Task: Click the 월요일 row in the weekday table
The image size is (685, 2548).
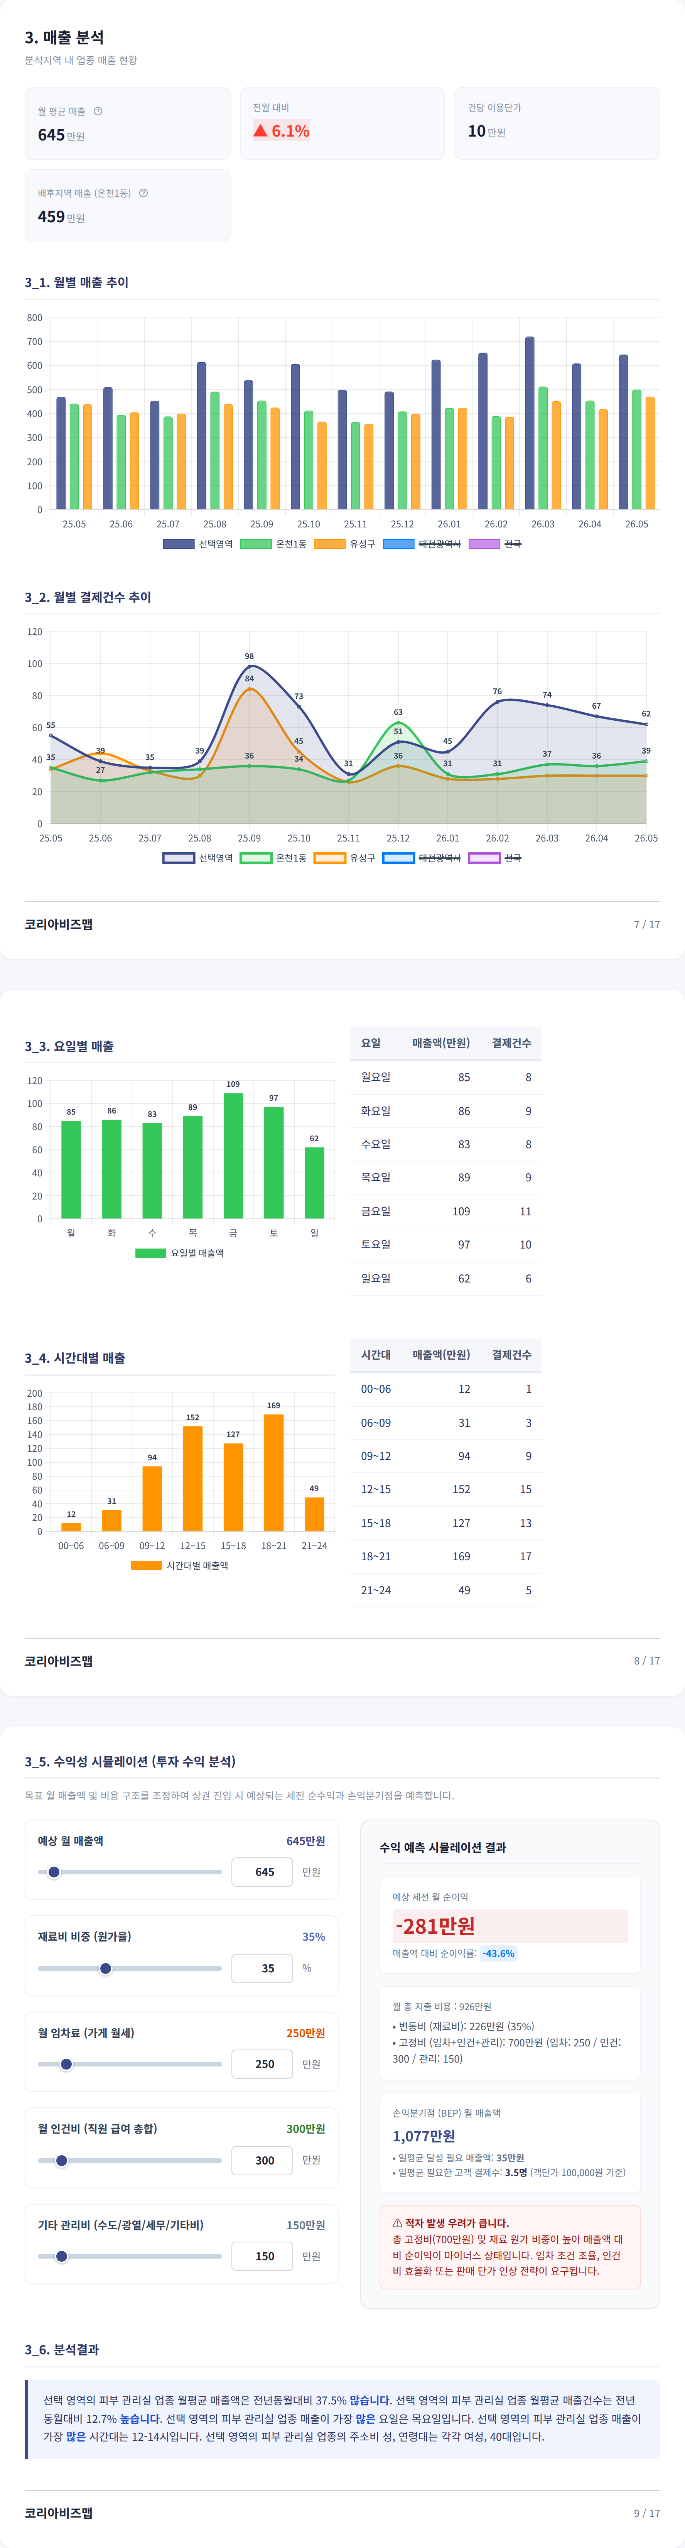Action: coord(446,1077)
